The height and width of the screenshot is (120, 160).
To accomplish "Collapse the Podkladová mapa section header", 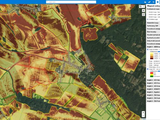I will tap(153, 9).
